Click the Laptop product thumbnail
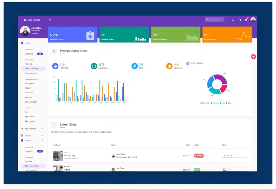This screenshot has width=276, height=189. coord(58,168)
